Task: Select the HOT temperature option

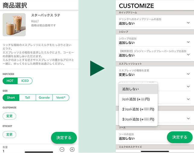Action: [10, 81]
